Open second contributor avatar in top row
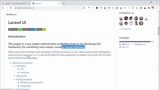Image resolution: width=160 pixels, height=90 pixels. click(x=126, y=18)
